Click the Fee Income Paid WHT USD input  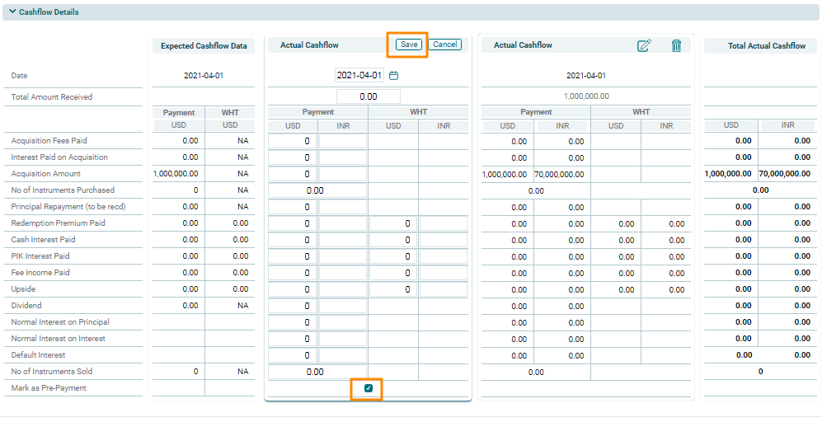(x=393, y=273)
